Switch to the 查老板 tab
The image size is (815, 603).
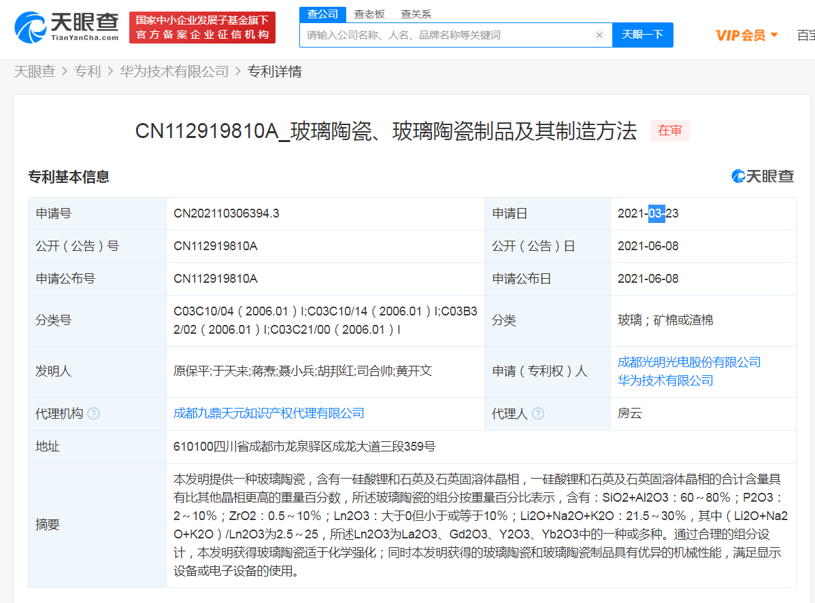369,14
